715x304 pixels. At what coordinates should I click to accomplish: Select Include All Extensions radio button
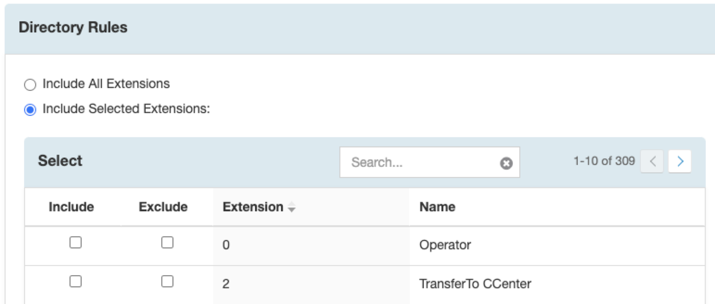pyautogui.click(x=30, y=85)
